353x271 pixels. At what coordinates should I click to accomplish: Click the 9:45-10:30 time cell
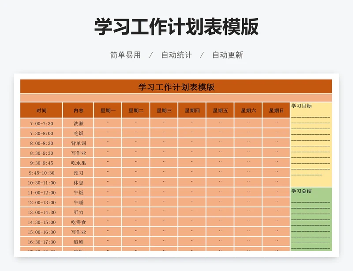(41, 173)
